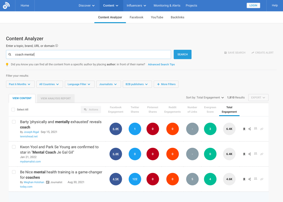The image size is (283, 202).
Task: Expand the Past 6 Months filter
Action: [x=20, y=84]
